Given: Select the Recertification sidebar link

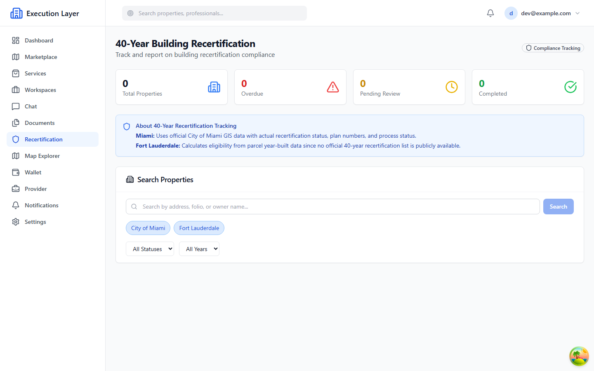Looking at the screenshot, I should pos(53,139).
